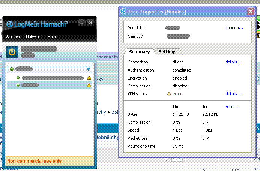260x171 pixels.
Task: Click the Non-commercial use only link
Action: pos(35,161)
